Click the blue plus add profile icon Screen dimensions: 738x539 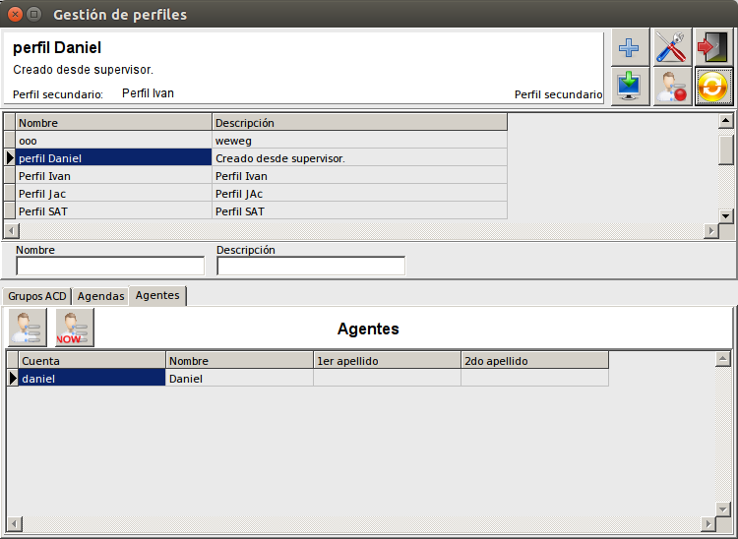[x=630, y=46]
